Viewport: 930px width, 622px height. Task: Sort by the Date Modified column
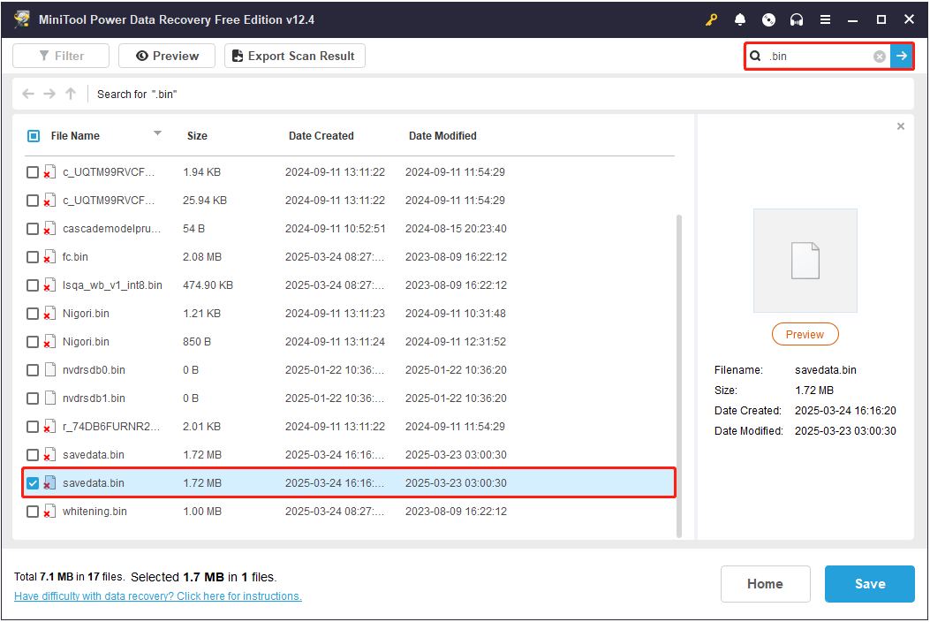[x=442, y=136]
